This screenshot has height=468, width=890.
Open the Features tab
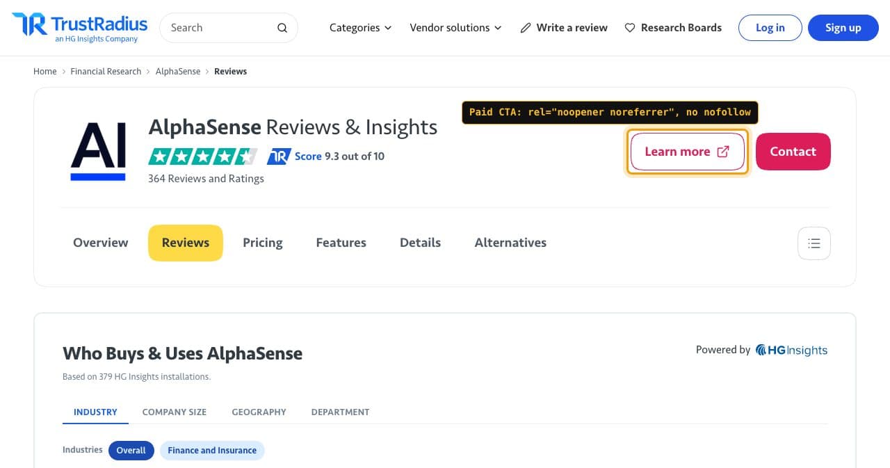(341, 243)
